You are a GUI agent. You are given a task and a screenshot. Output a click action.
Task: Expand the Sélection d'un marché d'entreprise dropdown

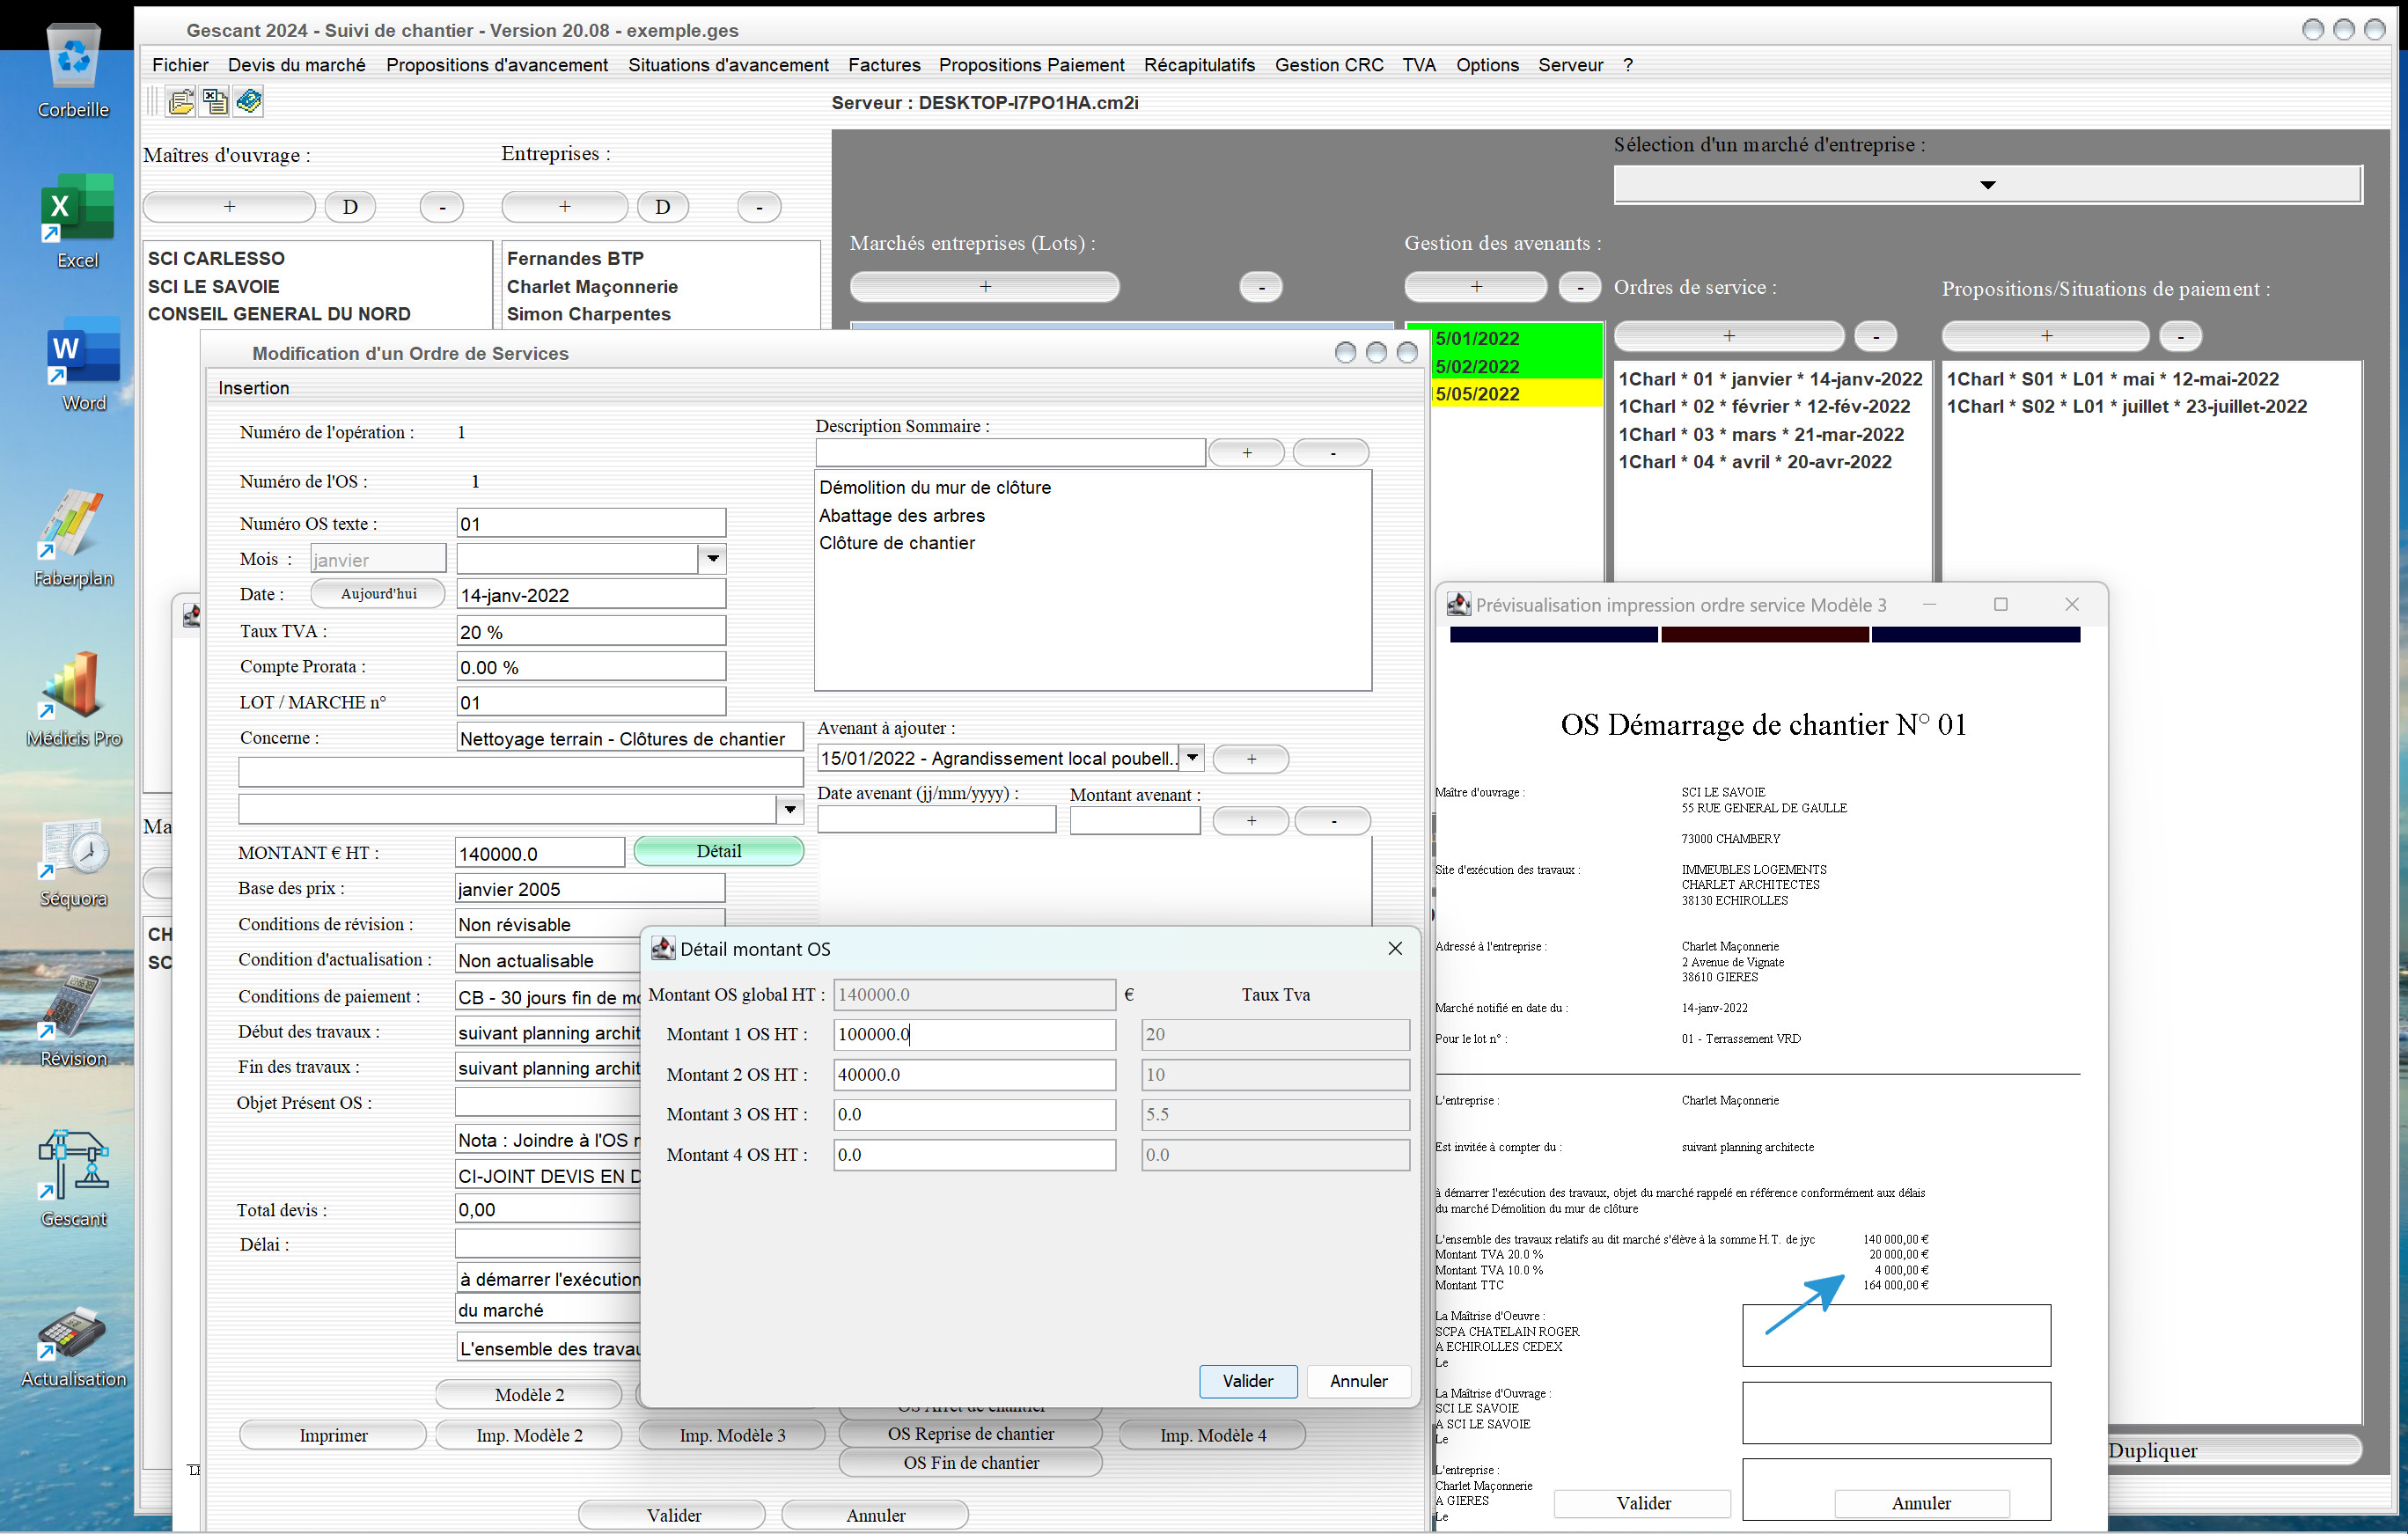pyautogui.click(x=1987, y=185)
